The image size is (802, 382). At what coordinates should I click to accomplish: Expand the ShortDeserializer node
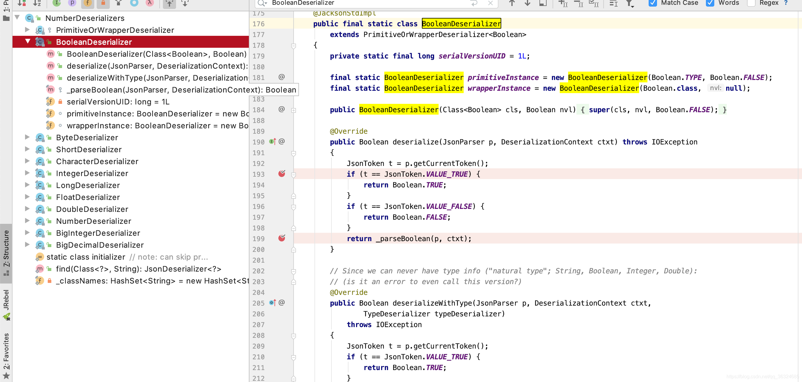coord(27,149)
